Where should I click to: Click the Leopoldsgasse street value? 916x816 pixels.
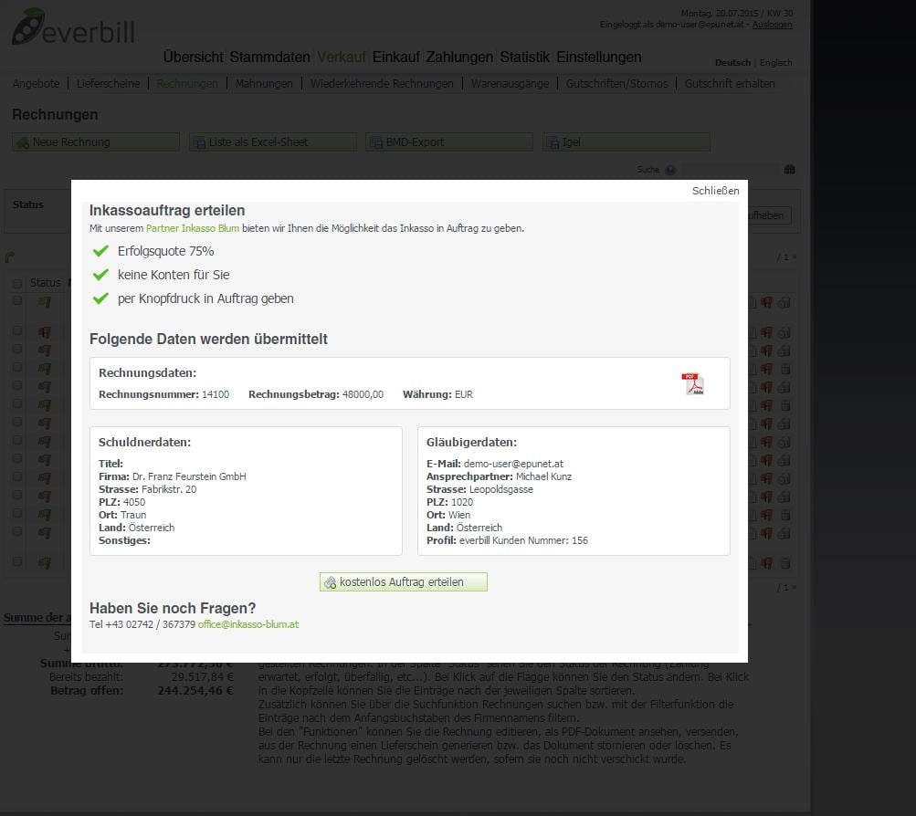click(501, 489)
